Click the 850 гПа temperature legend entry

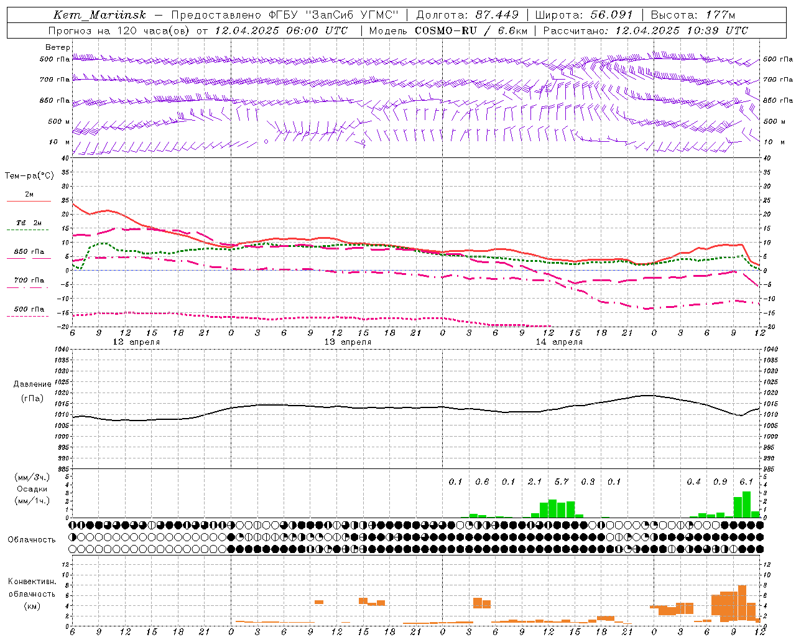[x=29, y=252]
